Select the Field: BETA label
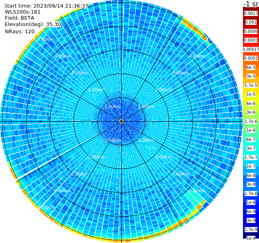 point(20,18)
